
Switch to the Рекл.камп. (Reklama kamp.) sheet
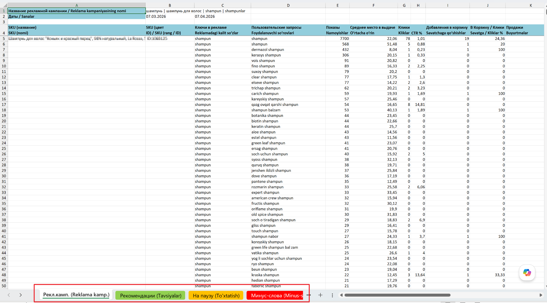[x=76, y=295]
